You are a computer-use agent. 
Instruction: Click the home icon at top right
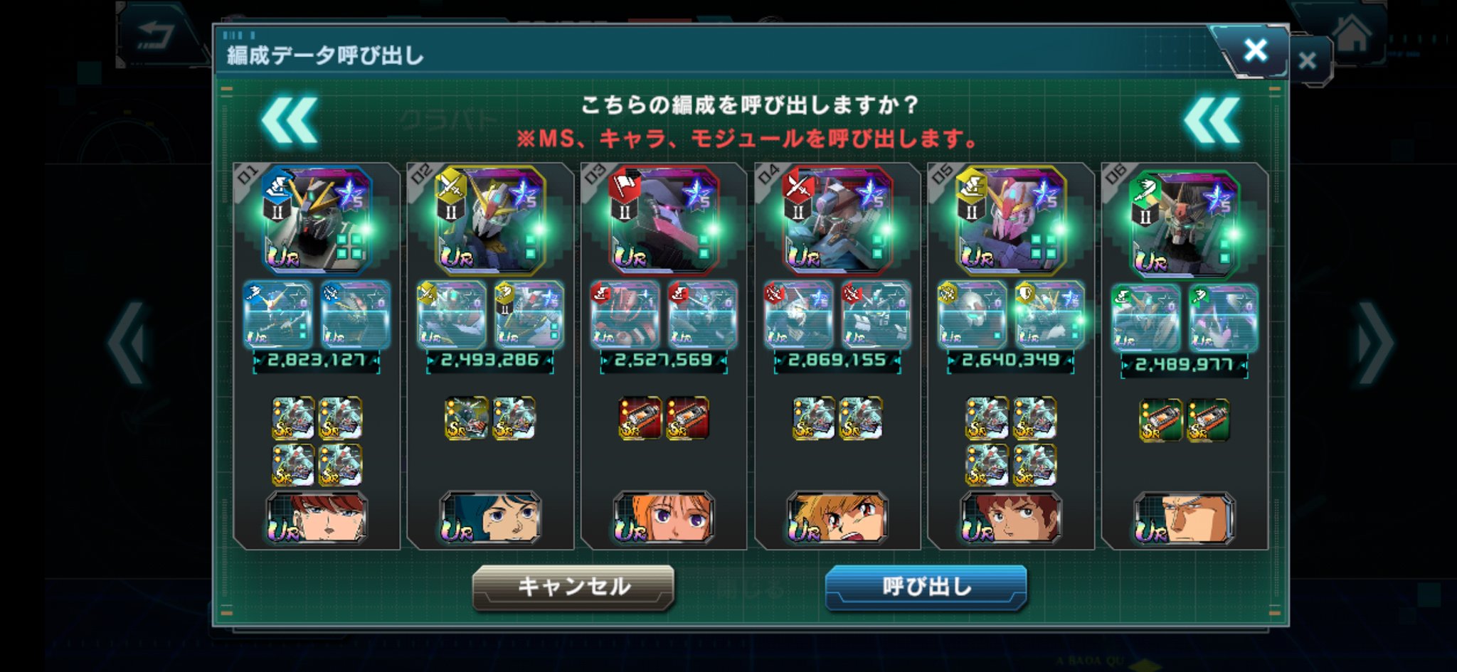click(x=1350, y=33)
